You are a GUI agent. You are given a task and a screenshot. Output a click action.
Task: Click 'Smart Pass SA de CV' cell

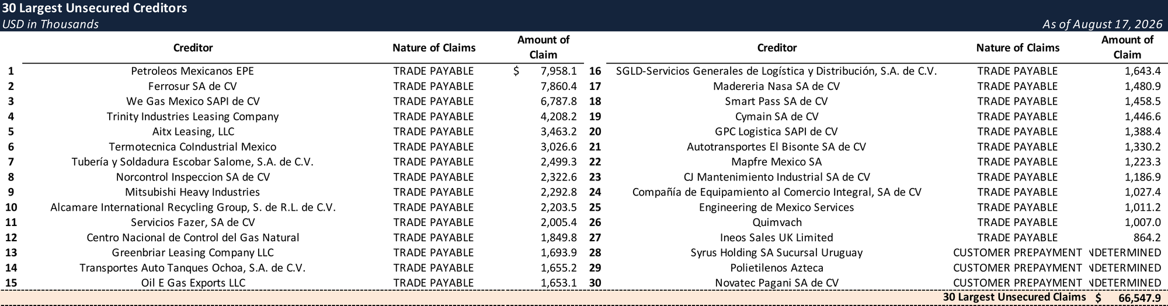[x=777, y=102]
